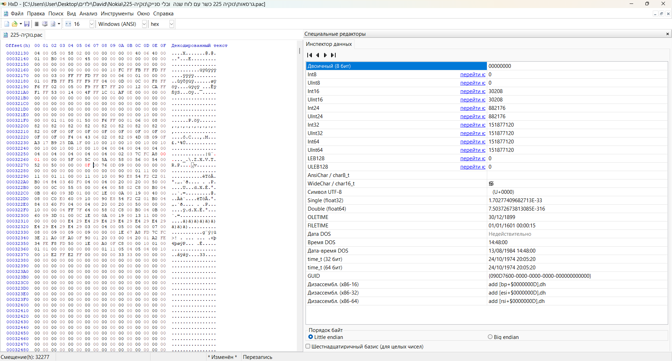Image resolution: width=672 pixels, height=361 pixels.
Task: Click 'перейти к' link for Int32
Action: [x=472, y=125]
